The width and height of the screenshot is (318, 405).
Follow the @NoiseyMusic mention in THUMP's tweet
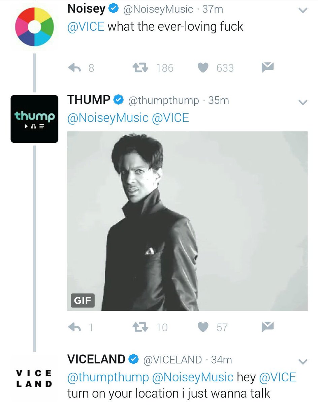pyautogui.click(x=108, y=118)
